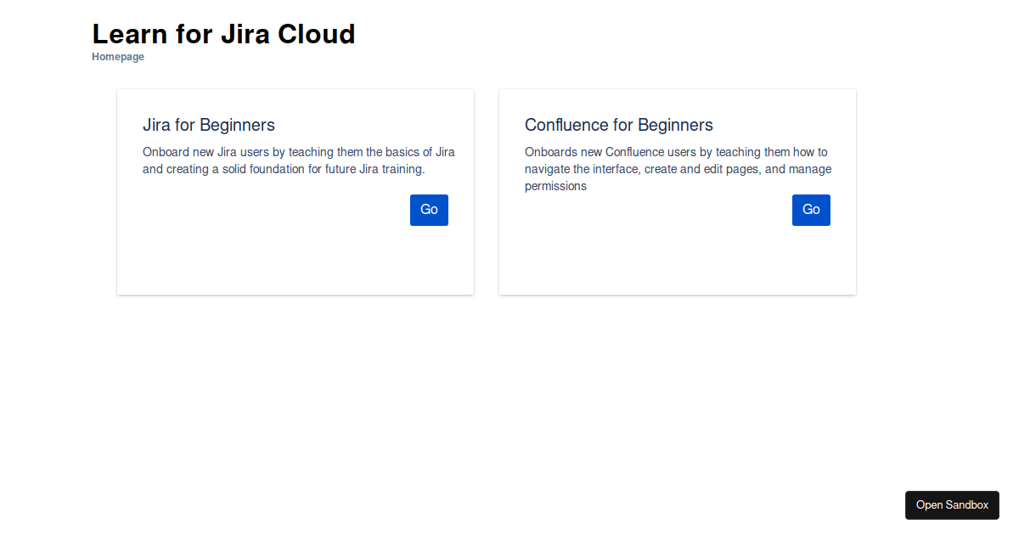Click the Jira course description text
The image size is (1019, 535).
(x=298, y=160)
